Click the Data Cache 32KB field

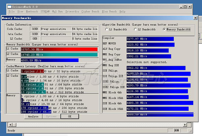pyautogui.click(x=35, y=34)
